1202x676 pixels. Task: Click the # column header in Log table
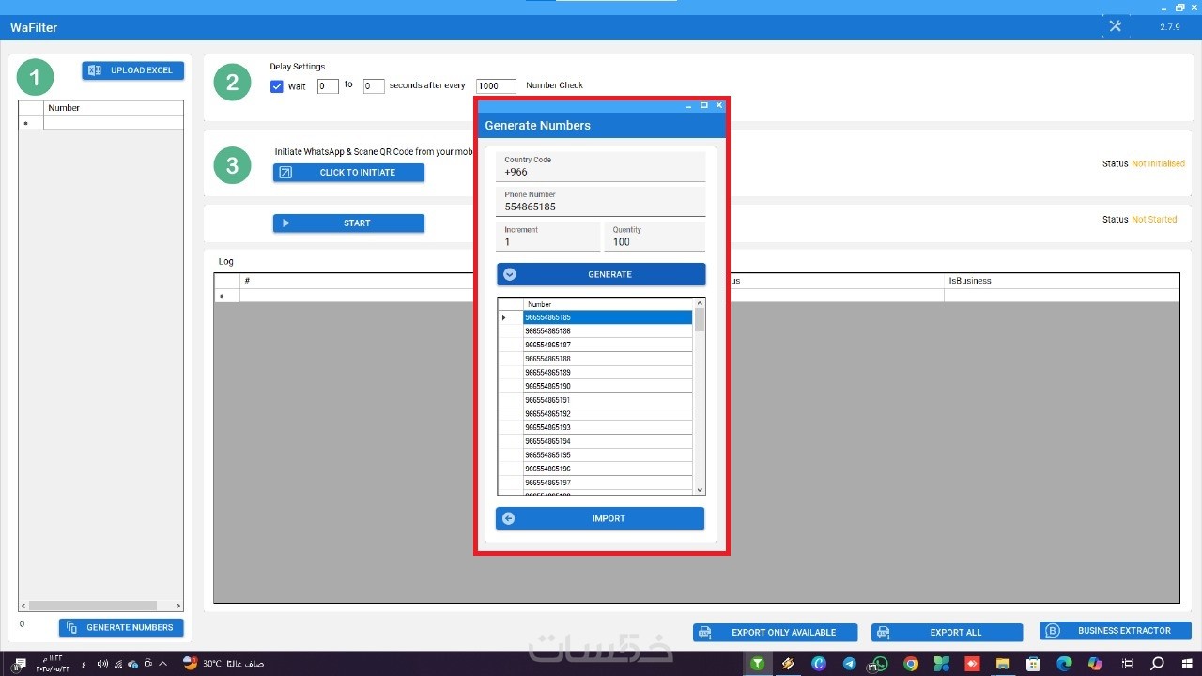coord(357,281)
